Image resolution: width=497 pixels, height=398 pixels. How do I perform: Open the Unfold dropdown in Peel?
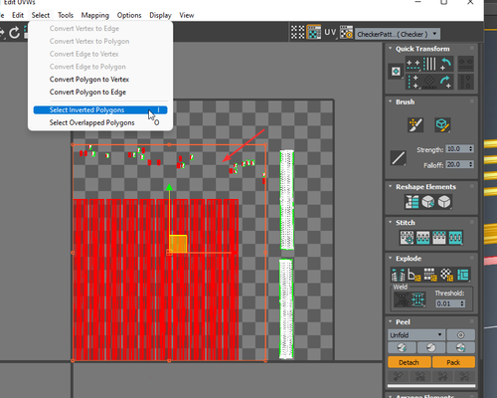415,335
